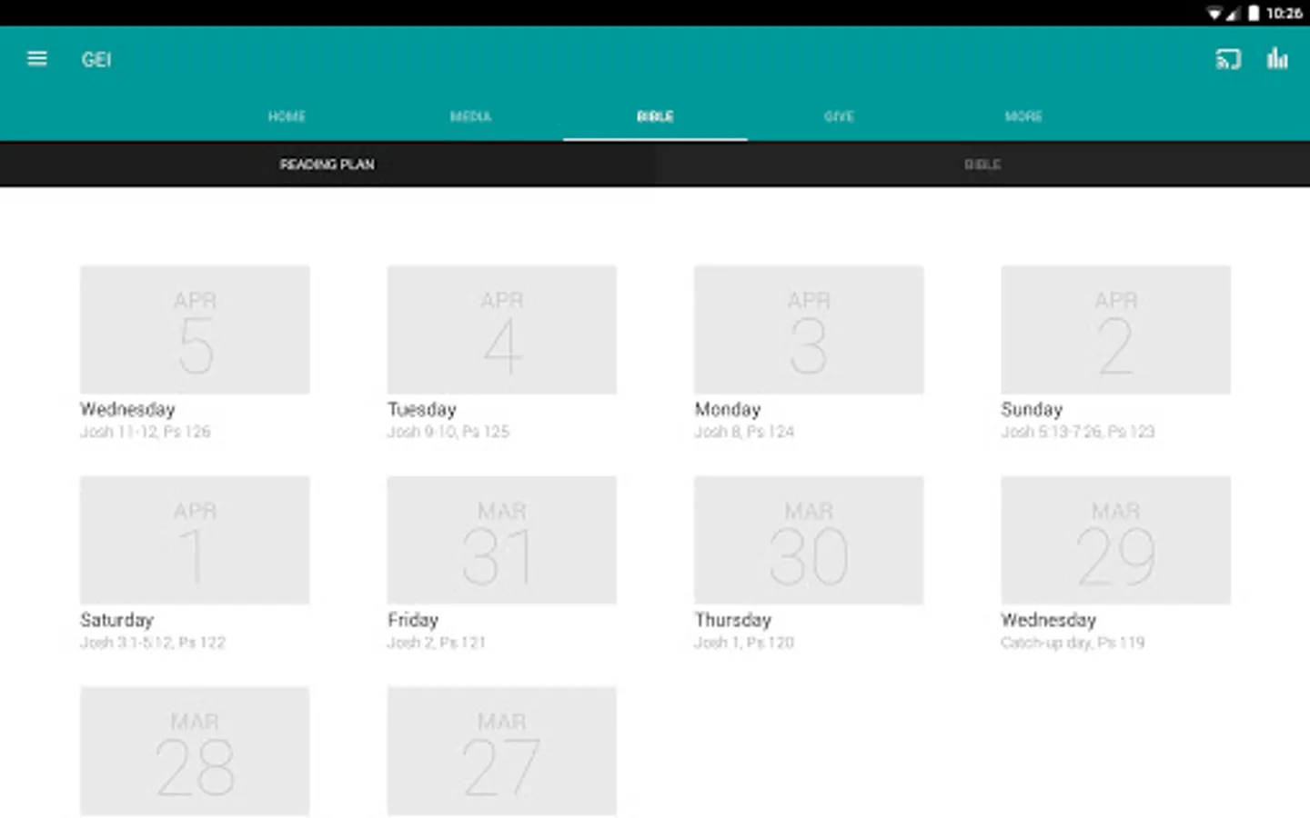The image size is (1310, 818).
Task: Tap the Saturday label
Action: tap(117, 621)
